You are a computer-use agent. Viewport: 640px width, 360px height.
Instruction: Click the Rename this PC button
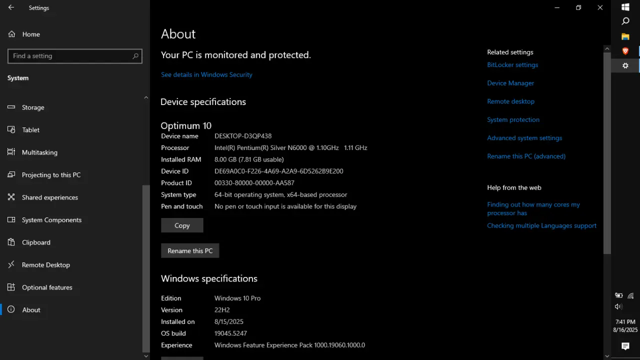(x=190, y=250)
